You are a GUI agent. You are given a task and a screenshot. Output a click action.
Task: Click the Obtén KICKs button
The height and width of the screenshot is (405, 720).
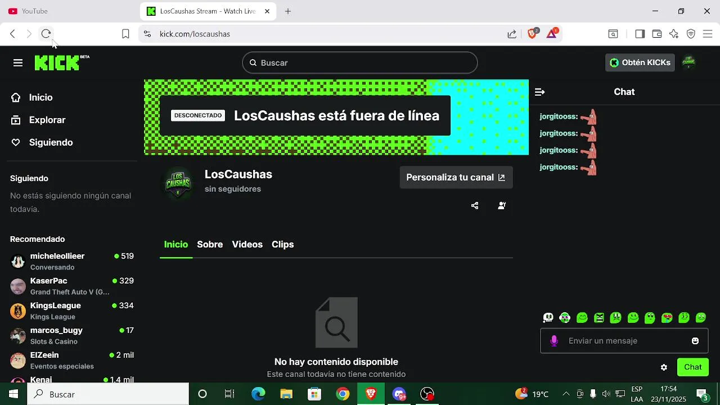click(640, 62)
